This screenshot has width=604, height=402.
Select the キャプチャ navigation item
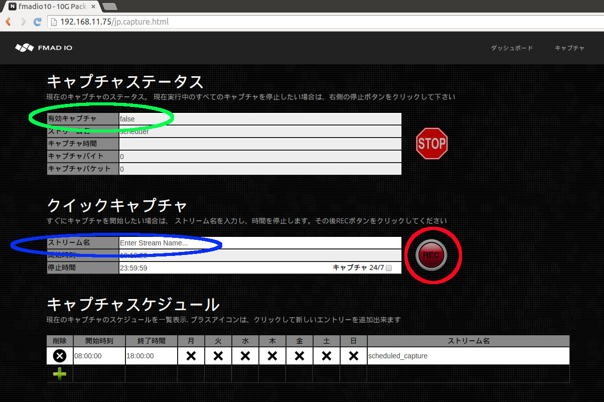click(569, 48)
